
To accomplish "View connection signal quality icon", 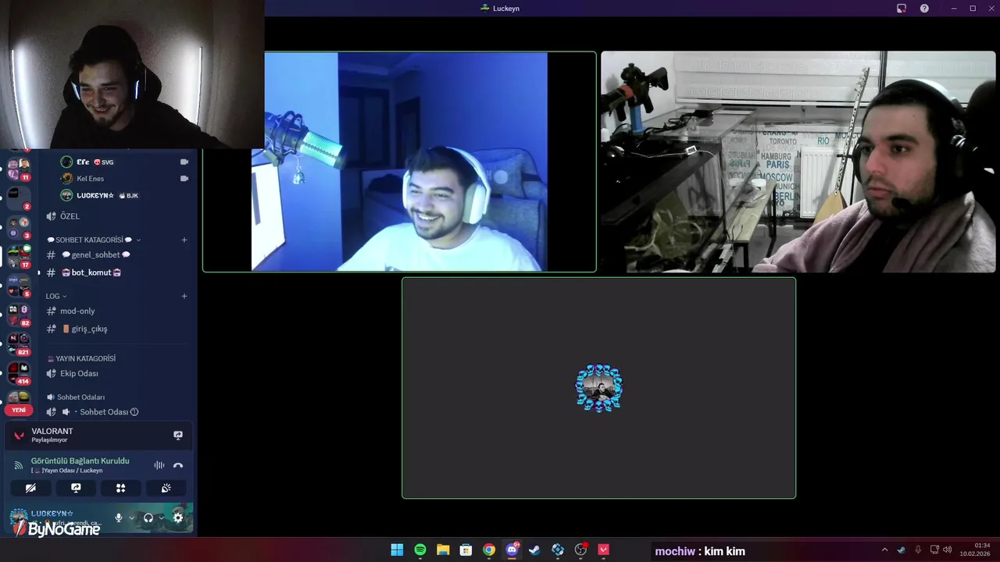I will tap(19, 465).
